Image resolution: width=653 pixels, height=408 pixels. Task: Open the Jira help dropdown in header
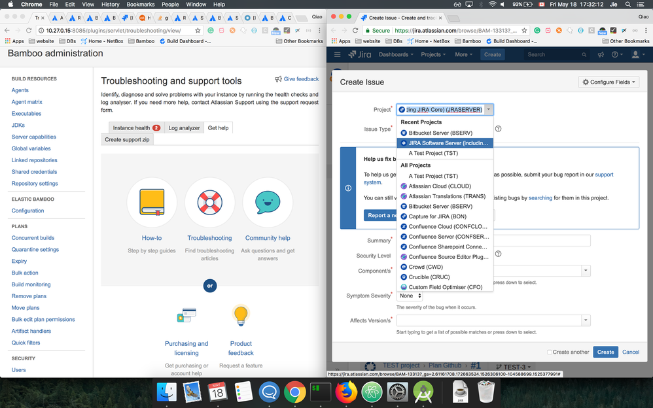(x=617, y=54)
